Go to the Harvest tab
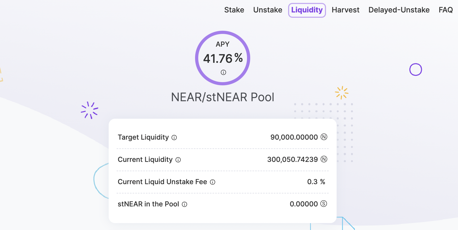Viewport: 458px width, 230px height. pos(345,10)
